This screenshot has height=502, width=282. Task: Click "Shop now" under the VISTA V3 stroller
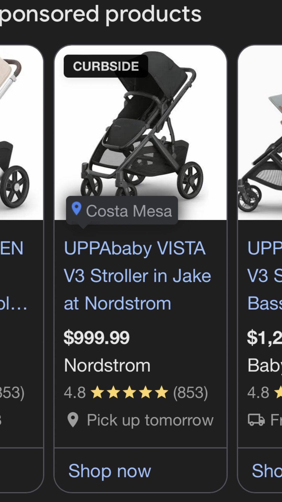(x=110, y=470)
